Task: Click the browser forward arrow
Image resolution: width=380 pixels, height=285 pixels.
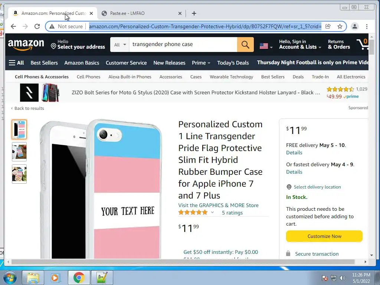Action: click(x=25, y=26)
